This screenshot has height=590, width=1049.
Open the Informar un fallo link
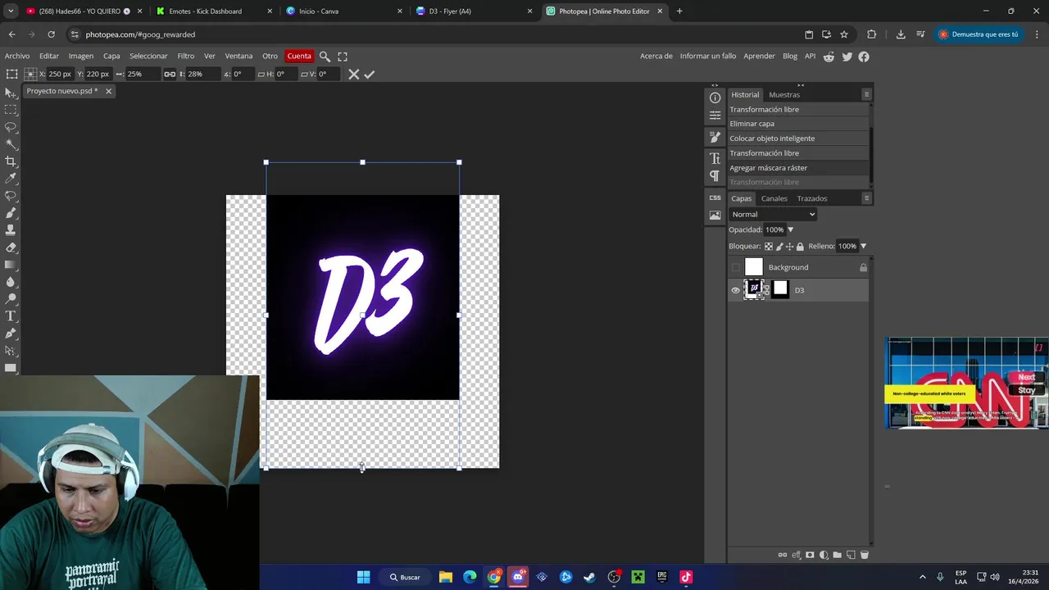[x=708, y=57]
